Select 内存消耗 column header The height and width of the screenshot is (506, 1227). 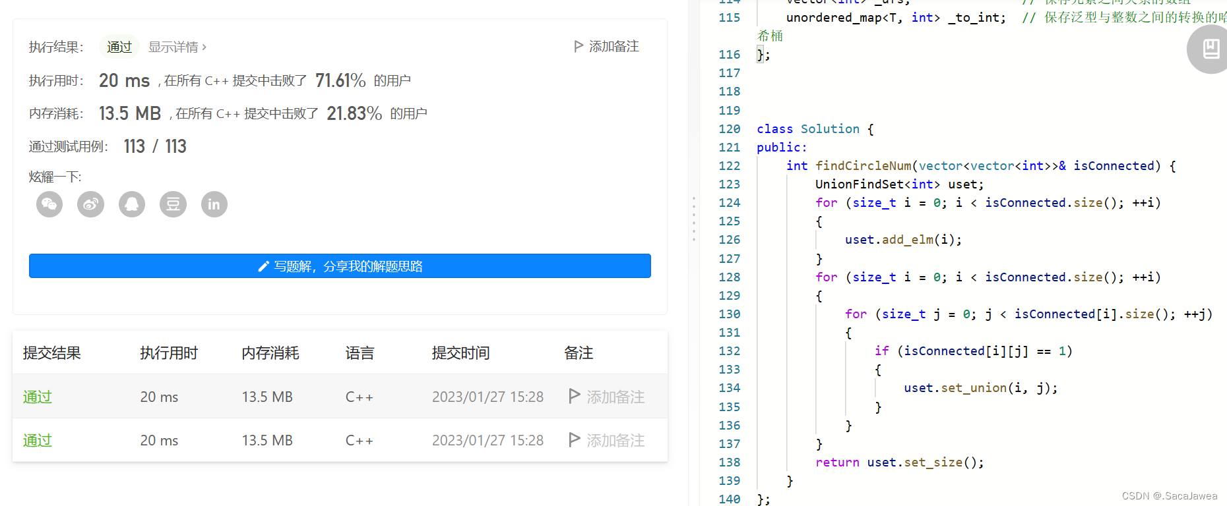coord(270,353)
